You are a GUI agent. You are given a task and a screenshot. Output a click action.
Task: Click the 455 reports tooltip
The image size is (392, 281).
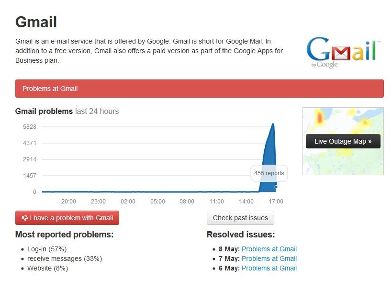[x=269, y=173]
